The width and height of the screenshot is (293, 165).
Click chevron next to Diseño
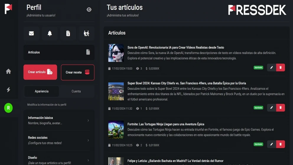click(88, 160)
